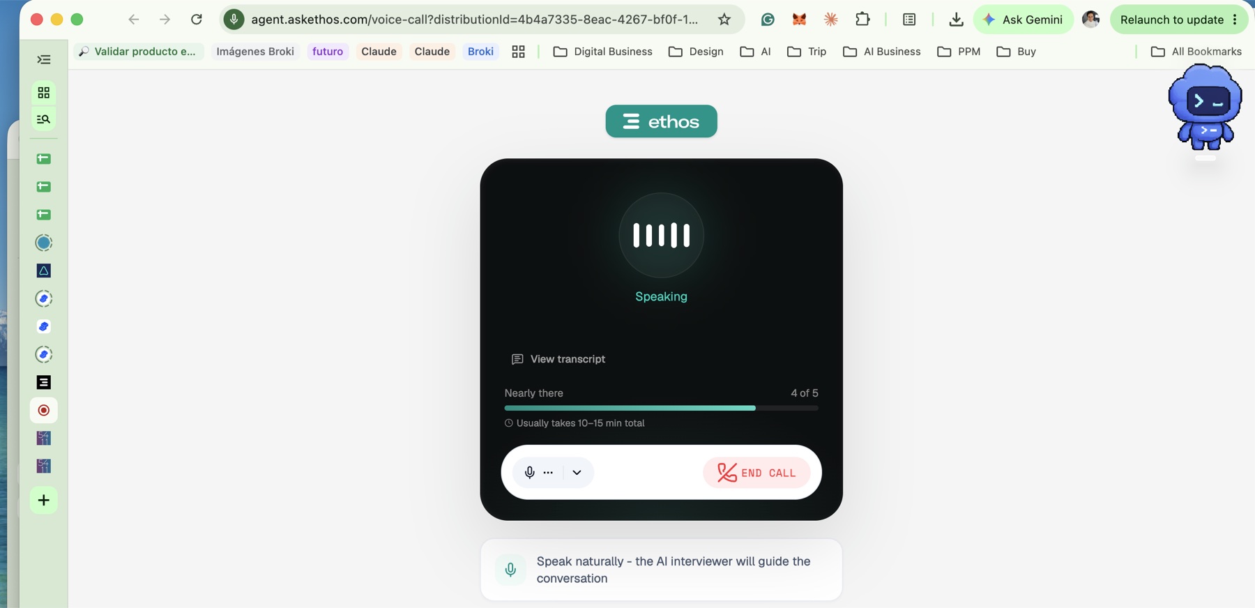Open Ask Gemini
Image resolution: width=1255 pixels, height=608 pixels.
[1023, 20]
